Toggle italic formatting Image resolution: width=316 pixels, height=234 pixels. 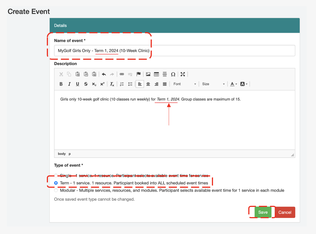coord(69,84)
